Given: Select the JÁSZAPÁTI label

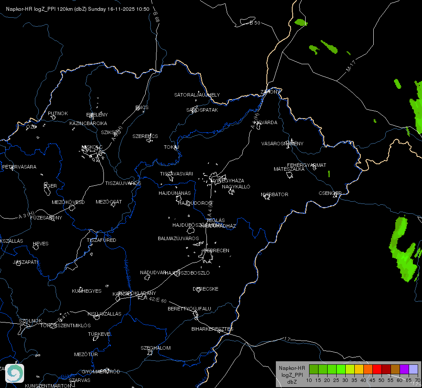Looking at the screenshot, I should coord(25,262).
